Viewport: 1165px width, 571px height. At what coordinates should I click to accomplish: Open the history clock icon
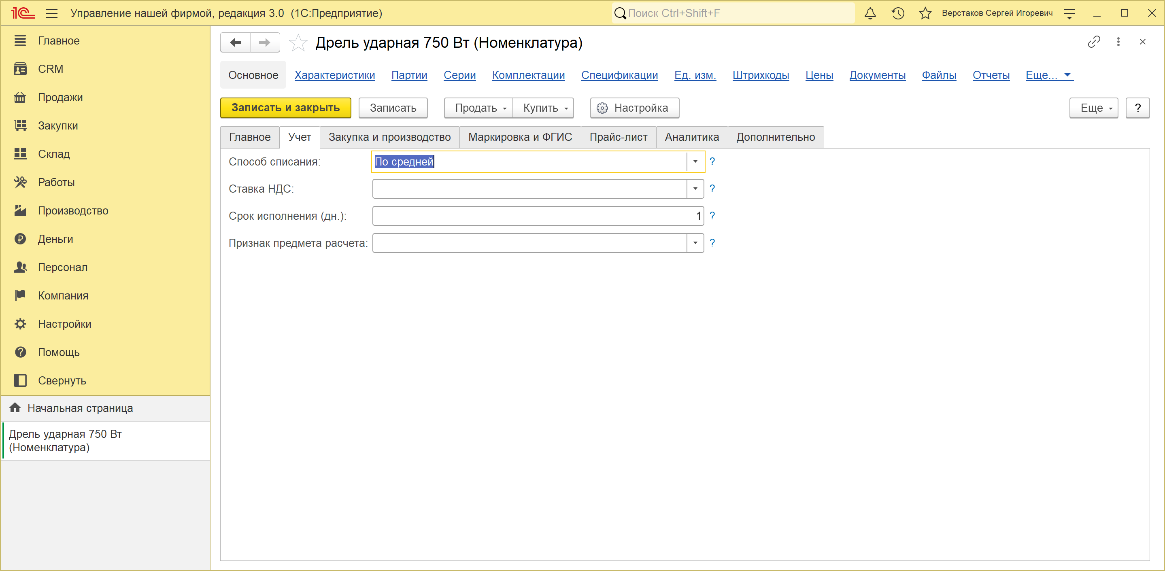[x=898, y=13]
